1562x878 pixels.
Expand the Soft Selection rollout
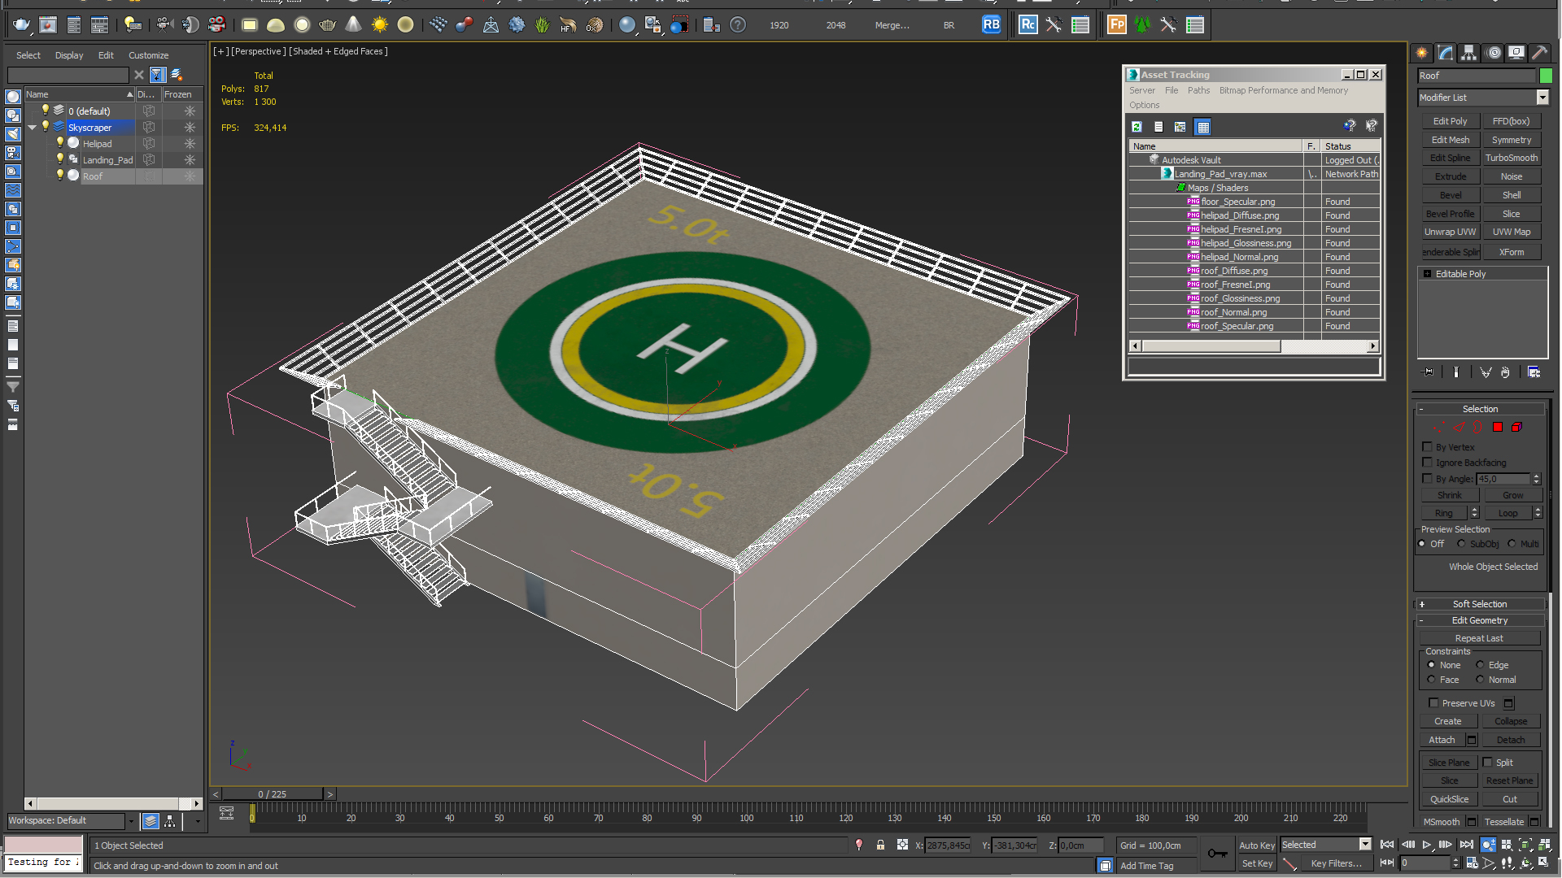point(1480,604)
